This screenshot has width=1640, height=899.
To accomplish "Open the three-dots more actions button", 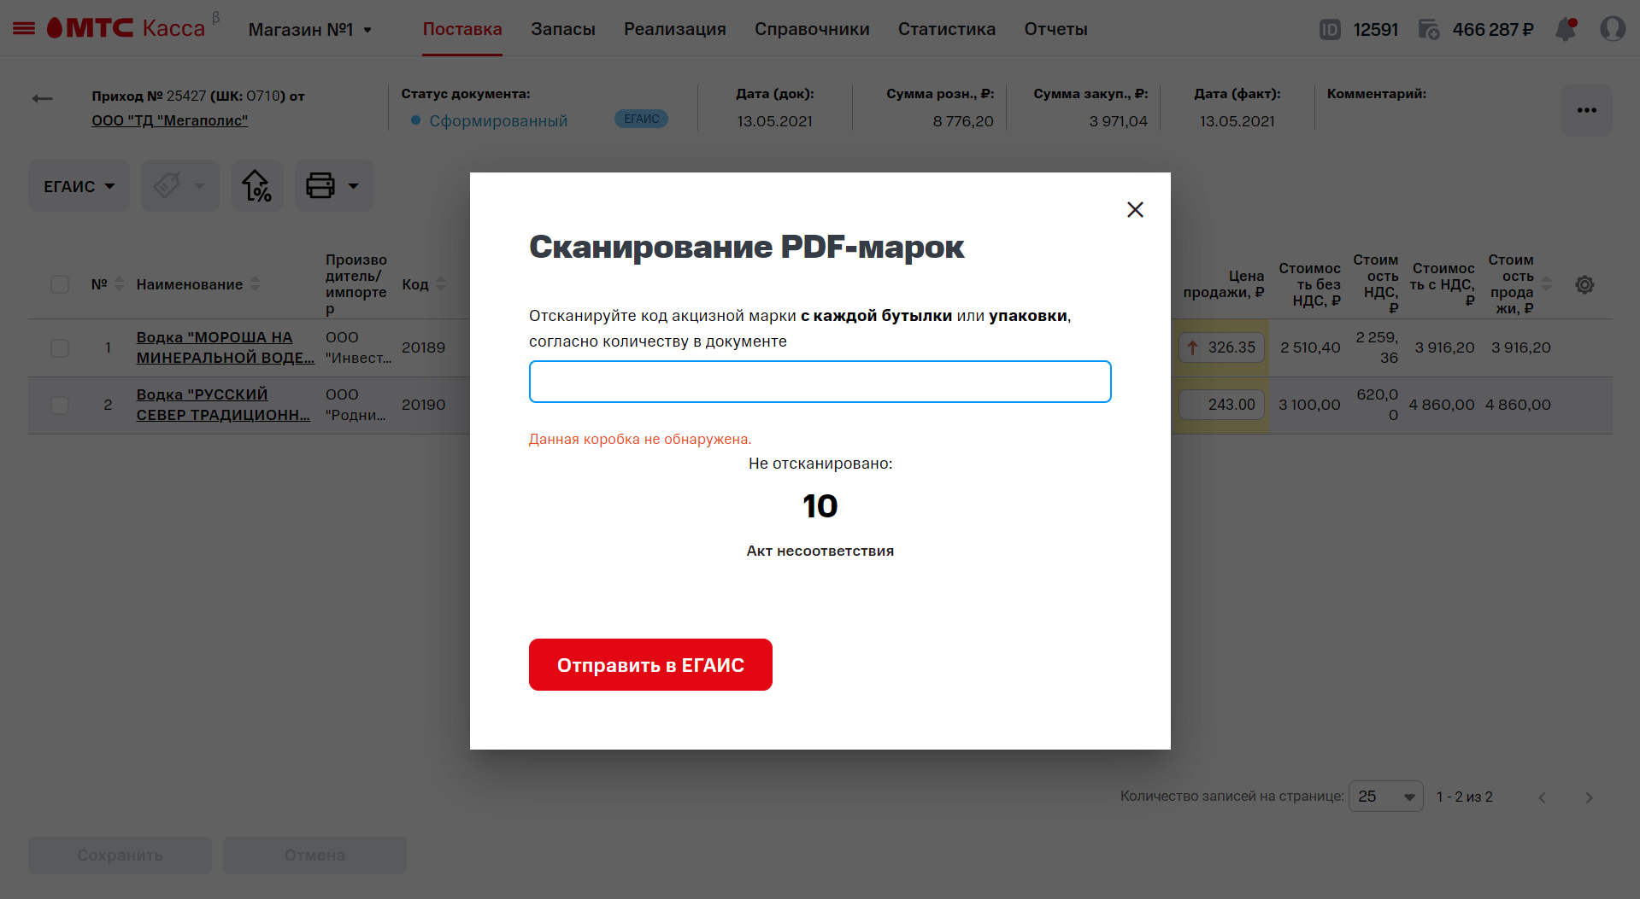I will (1587, 110).
